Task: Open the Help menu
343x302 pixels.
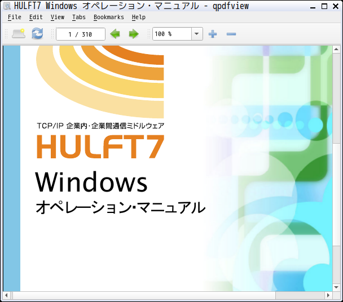Action: (138, 17)
